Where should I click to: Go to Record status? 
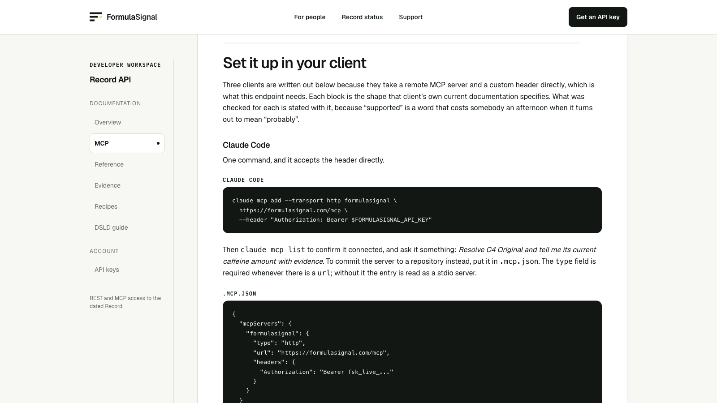362,17
